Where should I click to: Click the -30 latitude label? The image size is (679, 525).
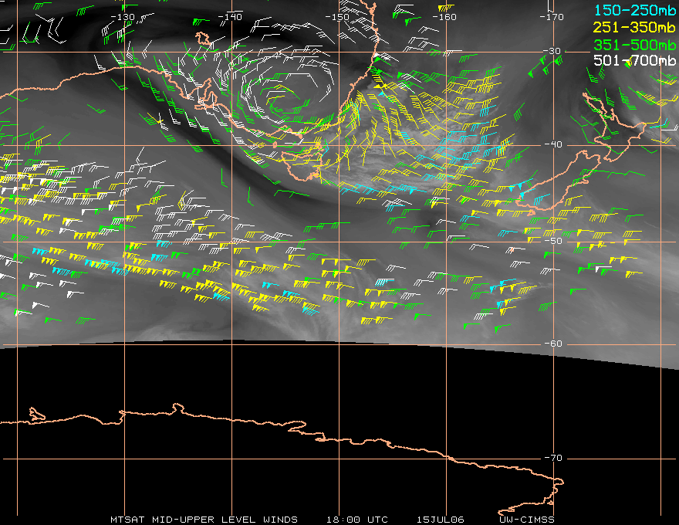552,51
